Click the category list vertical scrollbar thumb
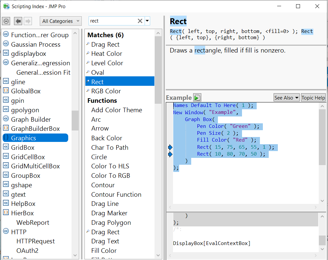Screen dimensions: 328x260 [x=75, y=120]
